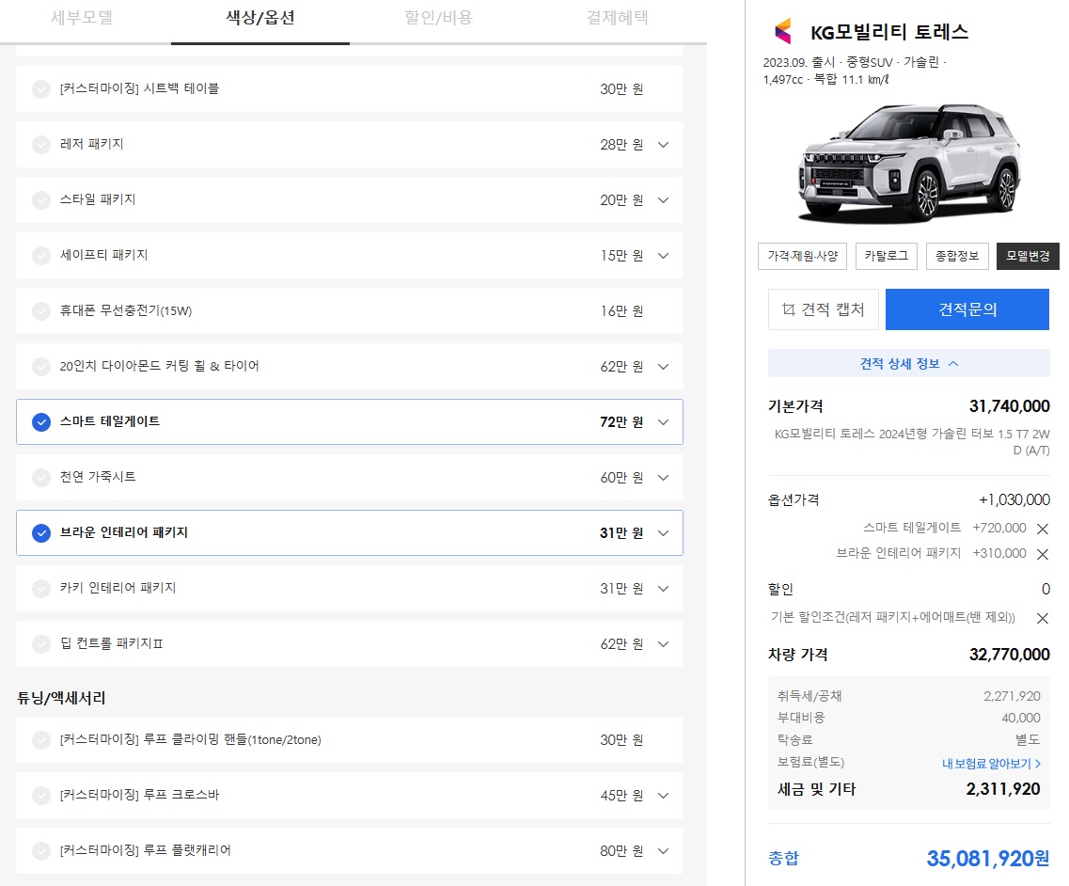Click the KG모빌리티 토레스 title

(x=889, y=32)
